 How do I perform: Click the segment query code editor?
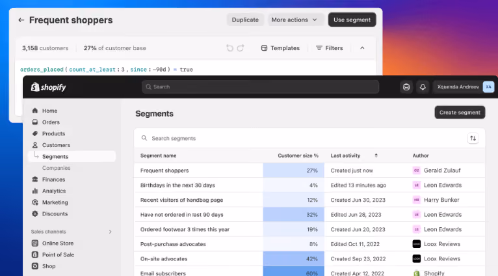point(195,69)
